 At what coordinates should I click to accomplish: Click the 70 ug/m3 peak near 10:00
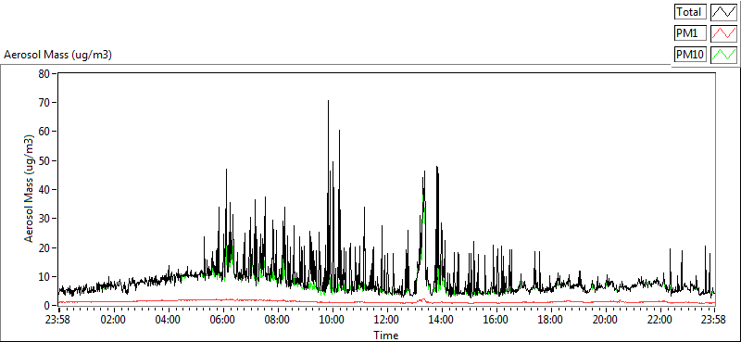click(x=328, y=101)
